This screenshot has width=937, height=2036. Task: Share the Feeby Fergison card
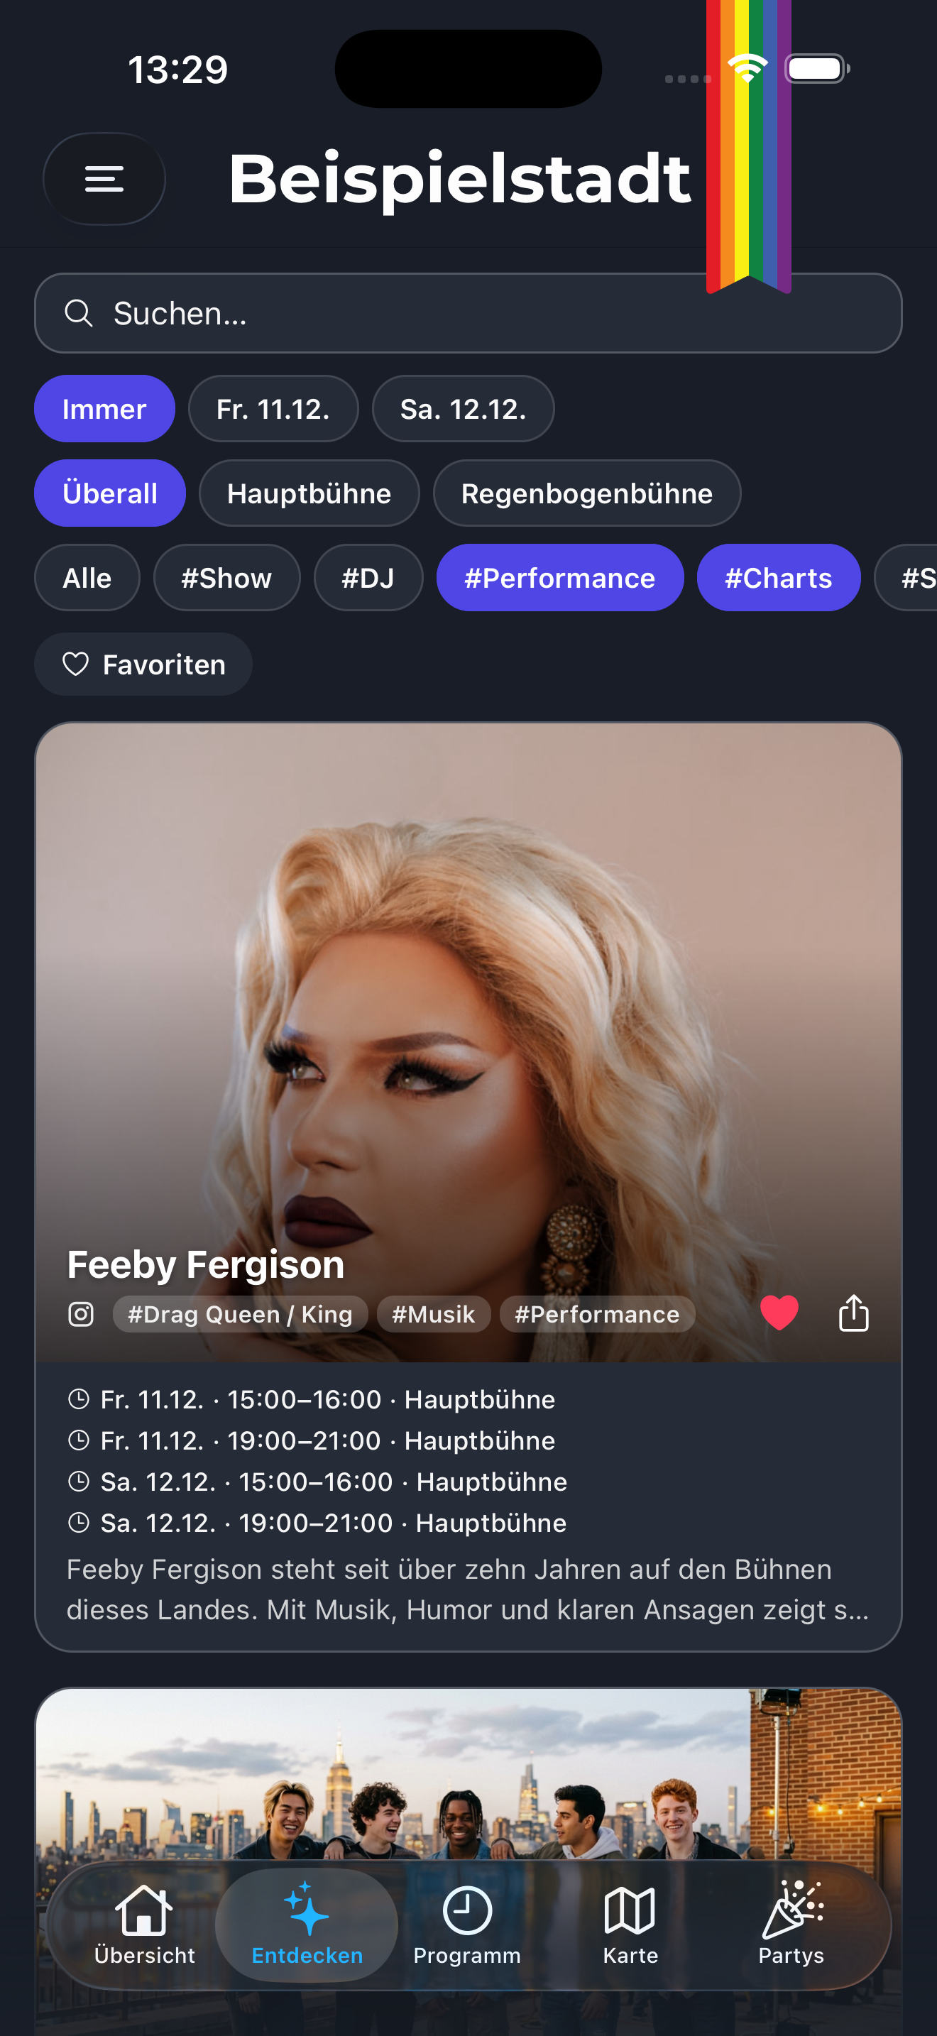point(853,1313)
